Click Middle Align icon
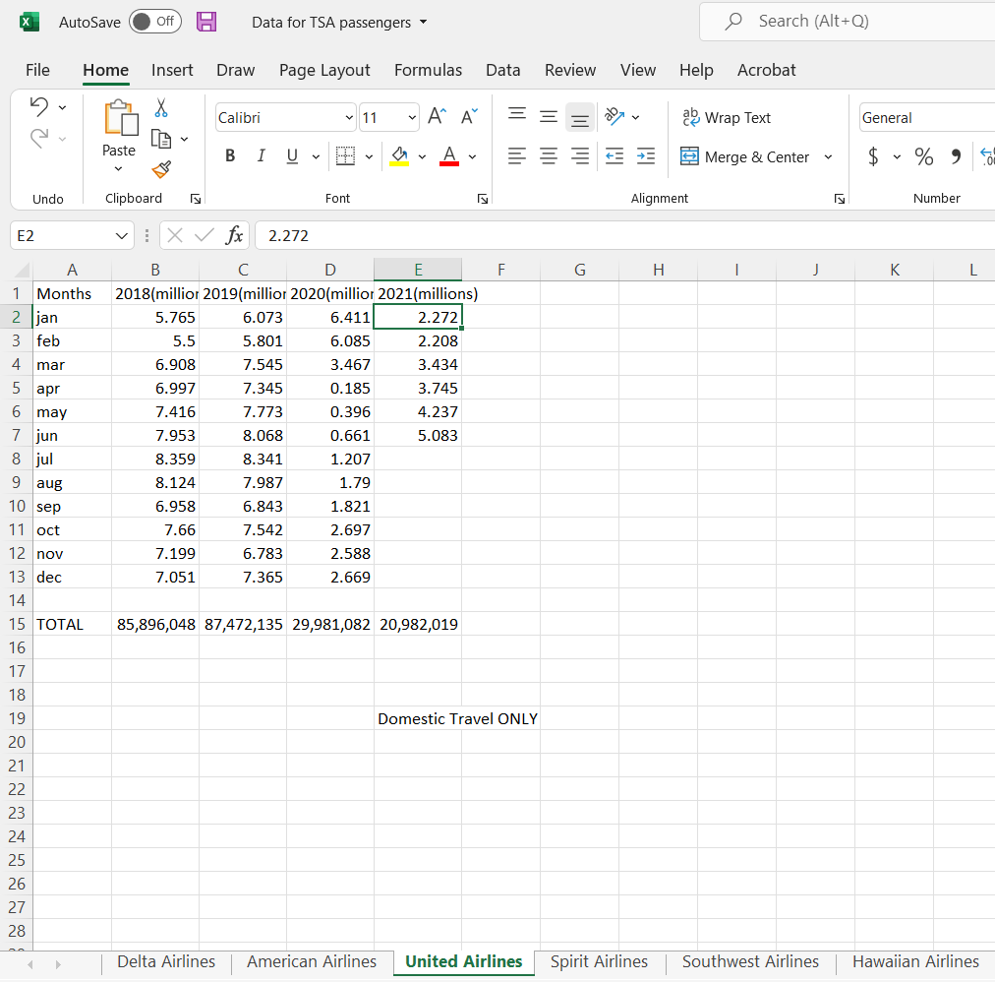The height and width of the screenshot is (982, 995). pos(549,117)
